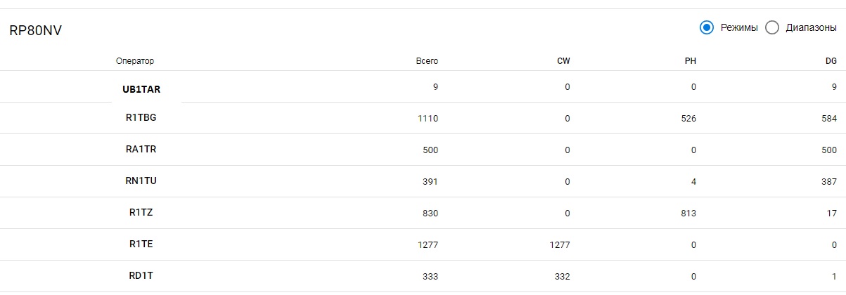This screenshot has width=846, height=295.
Task: Click the DG column header
Action: 831,61
